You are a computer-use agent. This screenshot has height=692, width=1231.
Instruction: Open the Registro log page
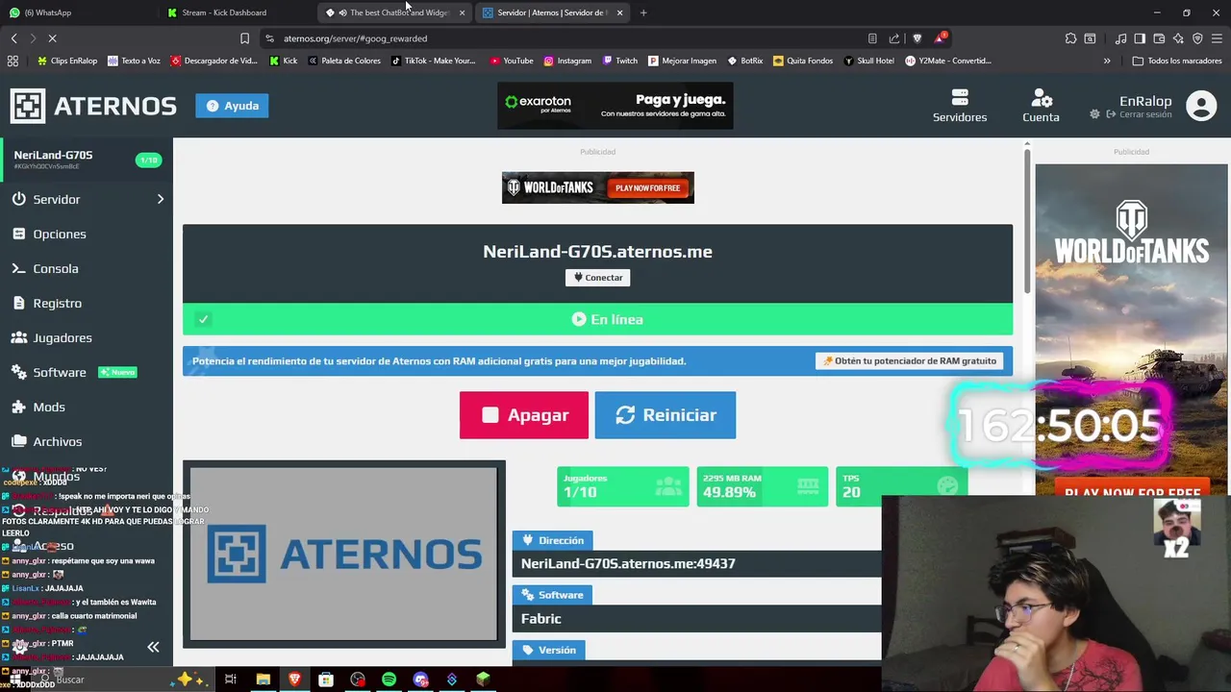[x=57, y=303]
